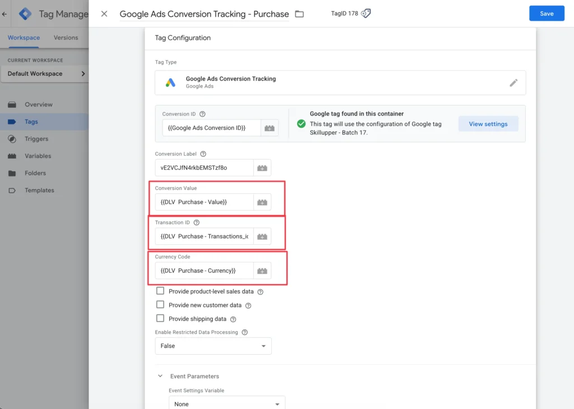Insert variable for Transaction ID field
This screenshot has width=574, height=409.
262,236
